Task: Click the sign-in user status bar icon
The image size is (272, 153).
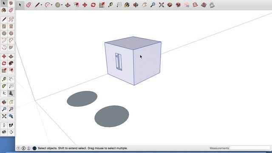Action: click(x=28, y=148)
